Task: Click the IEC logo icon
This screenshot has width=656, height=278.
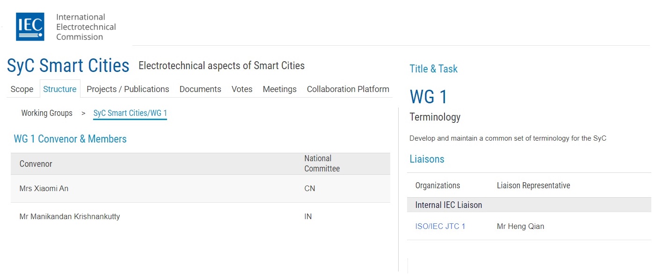Action: coord(30,27)
